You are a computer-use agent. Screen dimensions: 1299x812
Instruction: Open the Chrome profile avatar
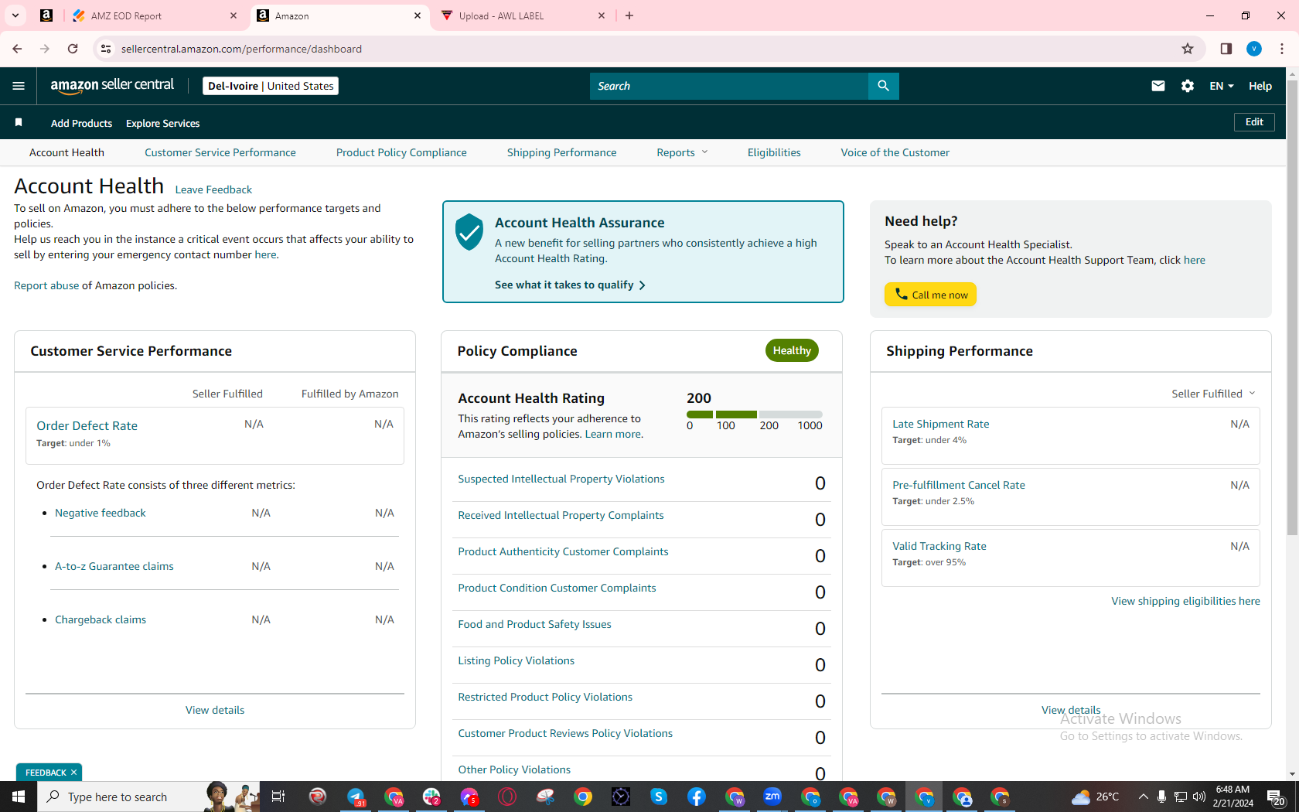tap(1254, 49)
